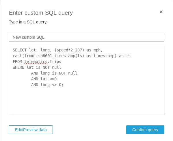Click the line AND long is NOT null
The image size is (173, 141).
tap(54, 73)
